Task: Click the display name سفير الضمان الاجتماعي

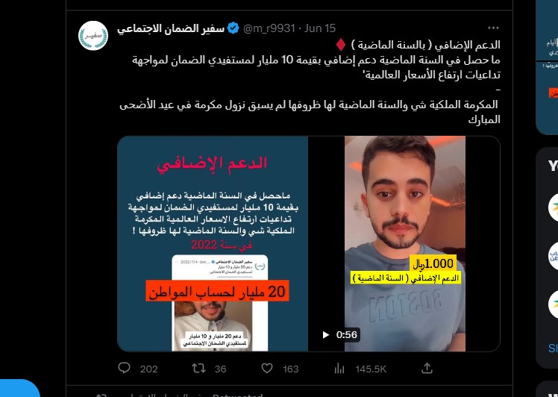Action: tap(171, 28)
